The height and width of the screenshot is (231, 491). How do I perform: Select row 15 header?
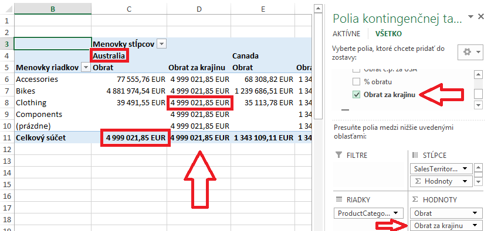(x=7, y=184)
